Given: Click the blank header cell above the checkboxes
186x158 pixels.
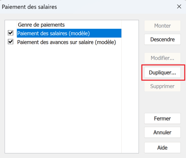Looking at the screenshot, I should pos(11,25).
